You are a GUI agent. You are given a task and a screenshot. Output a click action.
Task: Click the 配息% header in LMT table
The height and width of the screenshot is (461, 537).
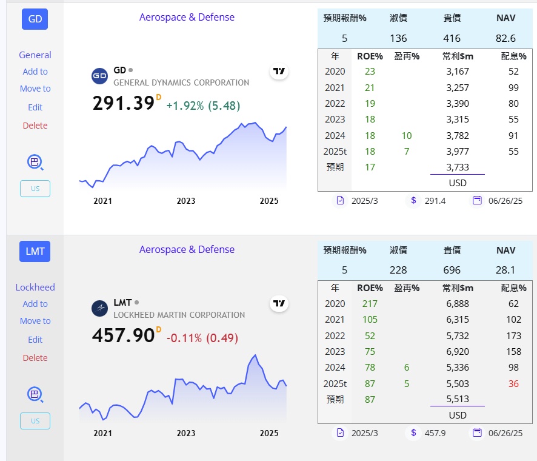coord(513,288)
